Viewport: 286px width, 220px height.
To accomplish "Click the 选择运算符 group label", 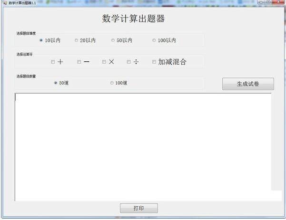I will click(24, 54).
